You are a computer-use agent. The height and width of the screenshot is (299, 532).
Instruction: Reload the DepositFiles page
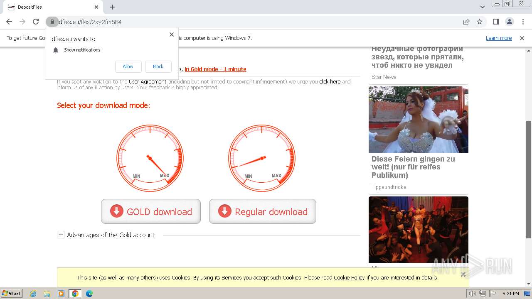click(36, 22)
